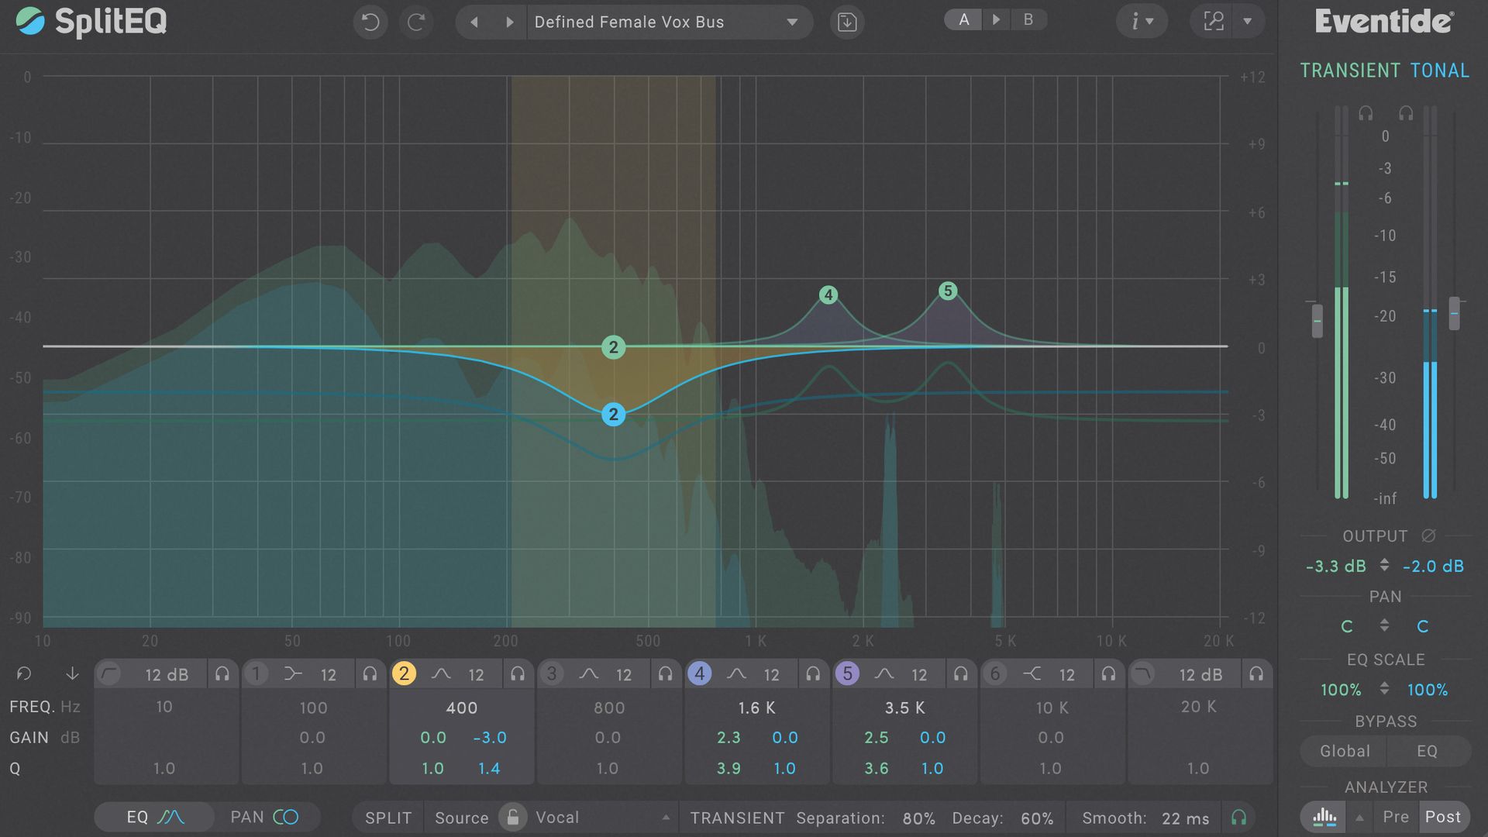The image size is (1488, 837).
Task: Switch to the TONAL tab
Action: point(1440,70)
